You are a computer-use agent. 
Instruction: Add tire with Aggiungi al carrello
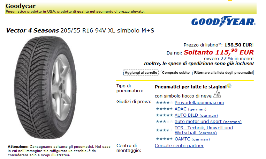click(x=141, y=73)
